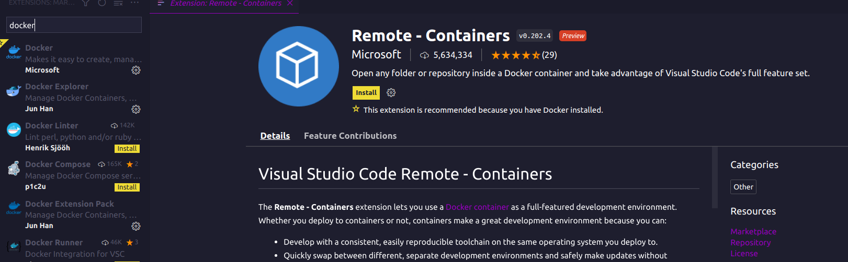
Task: Open manage gear for Docker Explorer
Action: 136,109
